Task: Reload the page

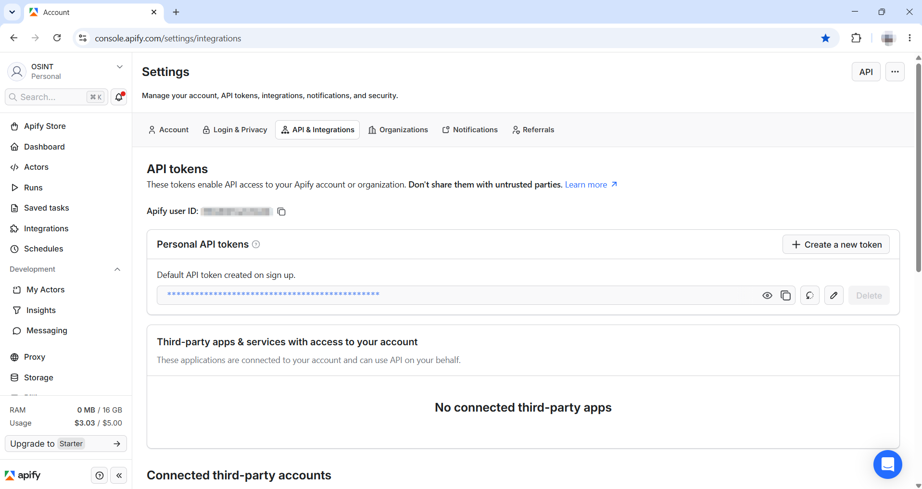Action: [57, 38]
